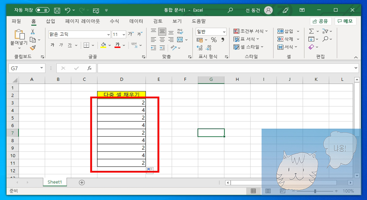Click the Save icon in title bar
Image resolution: width=367 pixels, height=200 pixels.
pos(57,10)
